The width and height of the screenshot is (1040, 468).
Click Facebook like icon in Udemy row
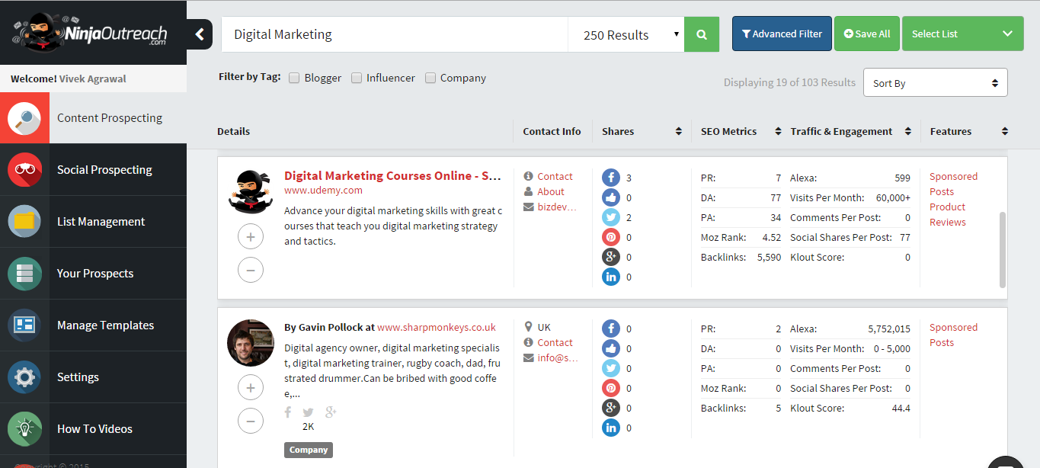(611, 197)
